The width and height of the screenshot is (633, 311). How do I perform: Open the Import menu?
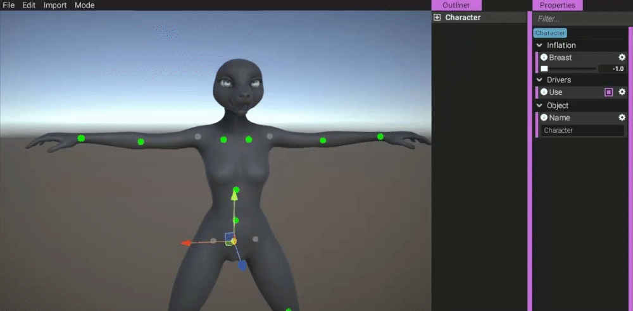click(x=55, y=5)
